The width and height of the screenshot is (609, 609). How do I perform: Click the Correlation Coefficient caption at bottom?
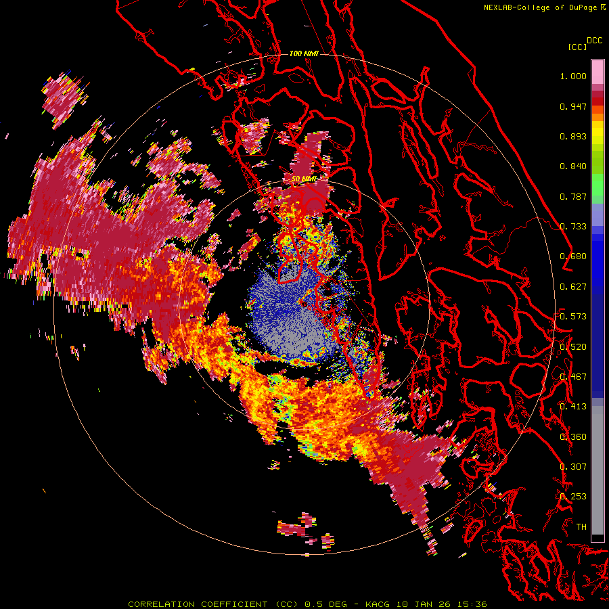(307, 604)
